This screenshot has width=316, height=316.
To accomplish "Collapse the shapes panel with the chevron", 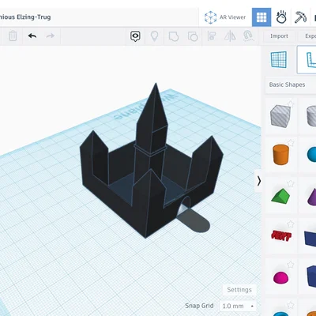I will click(x=259, y=181).
